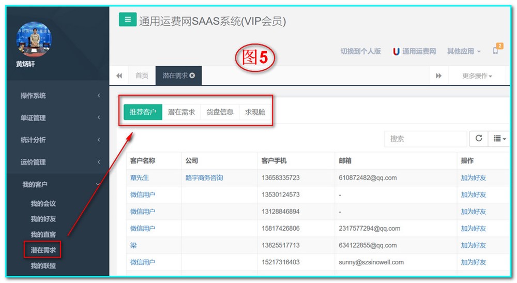The width and height of the screenshot is (517, 283).
Task: Refresh the customer table
Action: click(479, 139)
